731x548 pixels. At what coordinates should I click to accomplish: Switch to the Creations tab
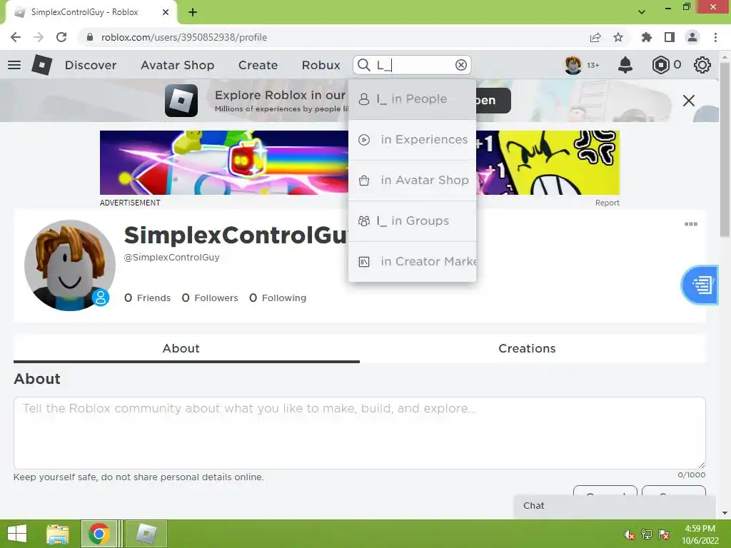(x=533, y=348)
